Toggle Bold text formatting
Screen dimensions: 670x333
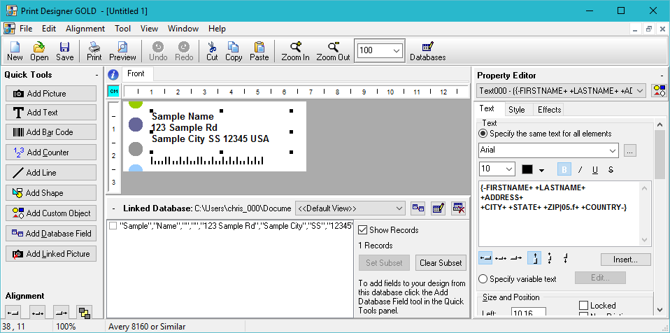[x=564, y=169]
